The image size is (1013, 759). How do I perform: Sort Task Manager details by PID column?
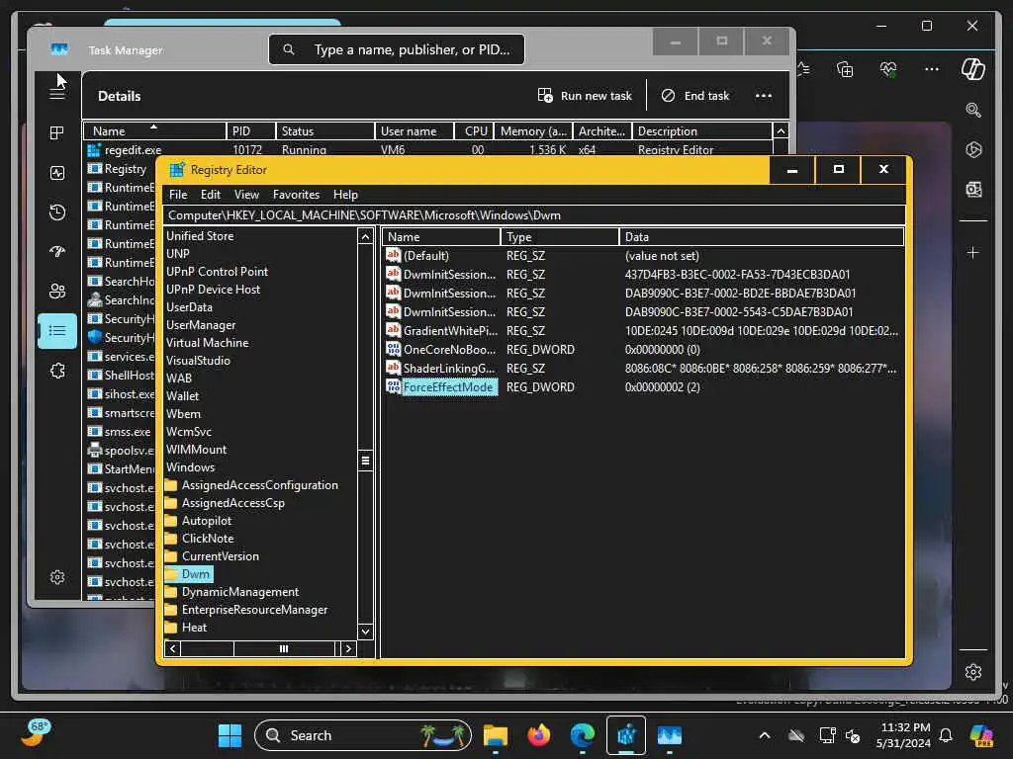tap(250, 131)
